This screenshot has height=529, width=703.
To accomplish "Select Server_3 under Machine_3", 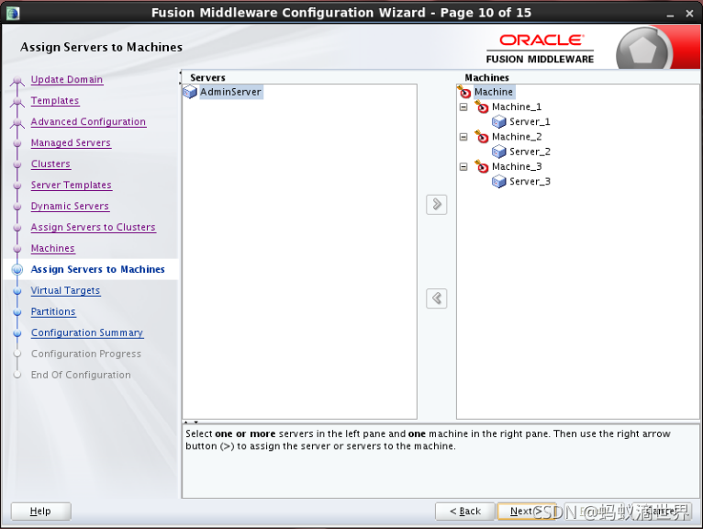I will [x=530, y=182].
